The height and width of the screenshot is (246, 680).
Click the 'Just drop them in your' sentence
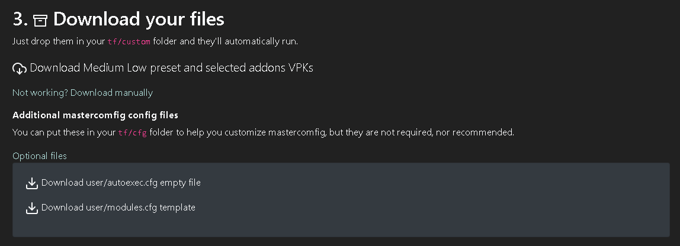pyautogui.click(x=58, y=42)
